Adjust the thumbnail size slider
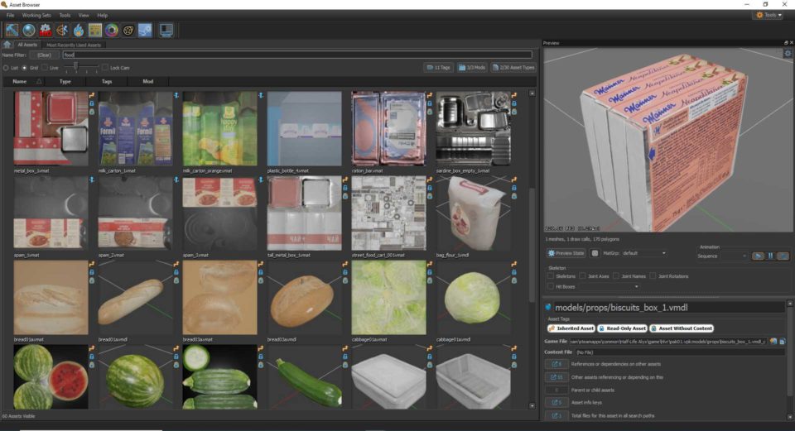Screen dimensions: 795x431 click(x=76, y=67)
